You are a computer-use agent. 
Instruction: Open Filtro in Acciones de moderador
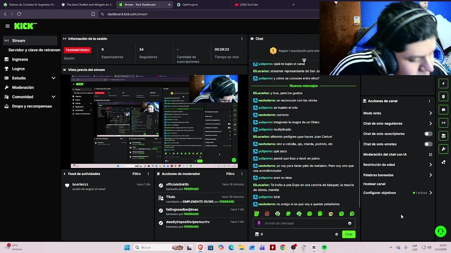coord(230,174)
